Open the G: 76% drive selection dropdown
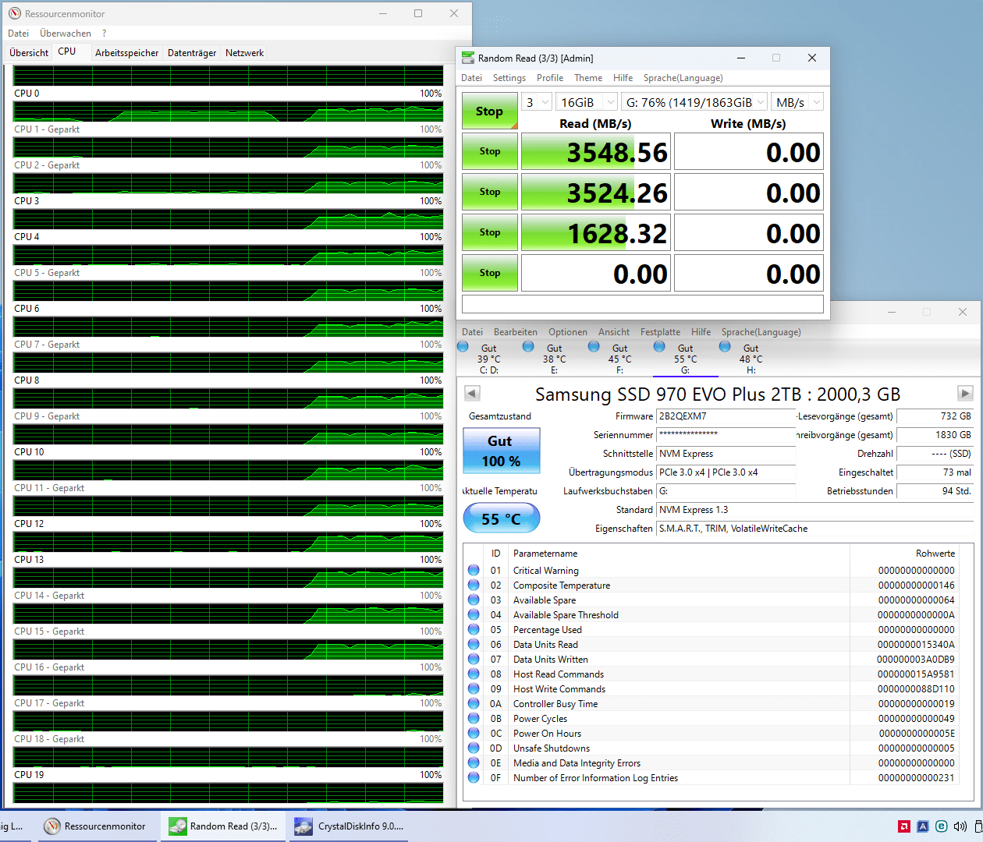 point(694,102)
